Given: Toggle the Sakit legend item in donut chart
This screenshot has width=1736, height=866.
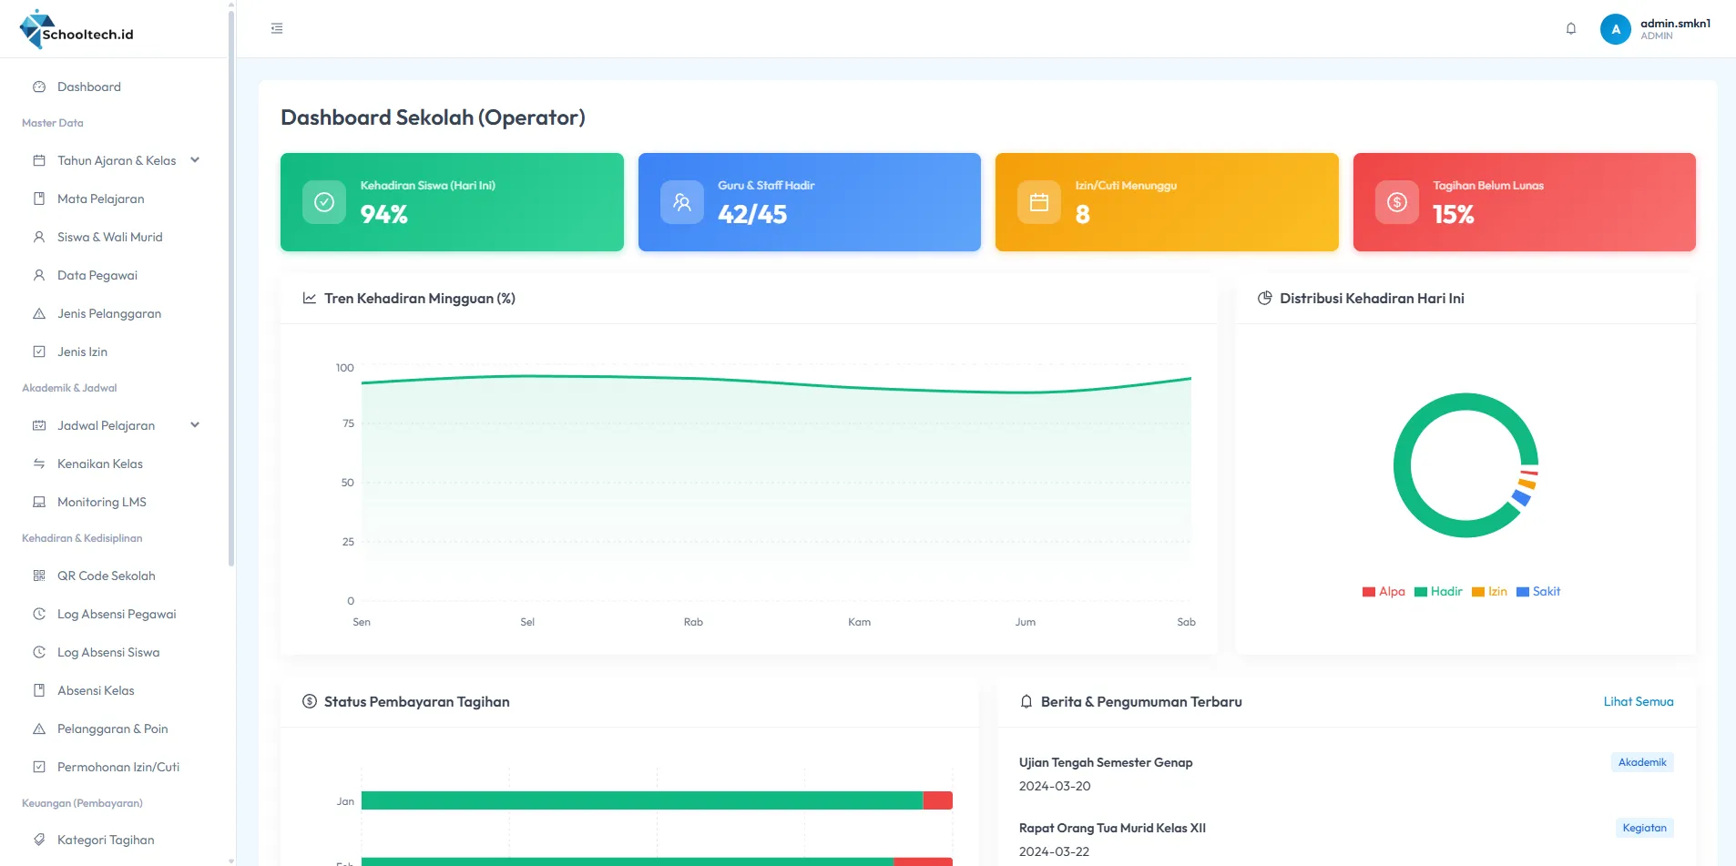Looking at the screenshot, I should [x=1538, y=592].
